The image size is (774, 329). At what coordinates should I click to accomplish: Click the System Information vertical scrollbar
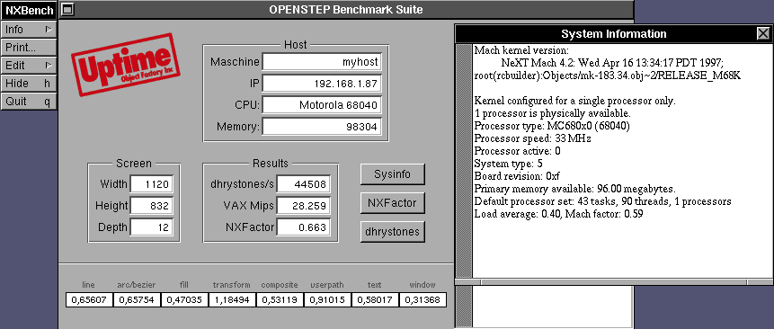463,161
